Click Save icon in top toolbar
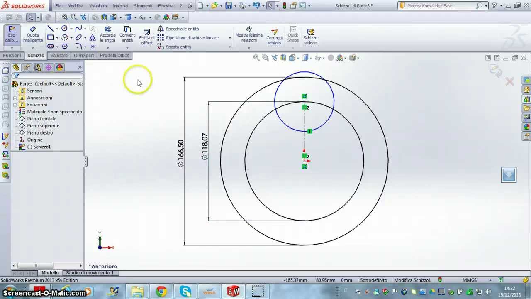 click(228, 6)
